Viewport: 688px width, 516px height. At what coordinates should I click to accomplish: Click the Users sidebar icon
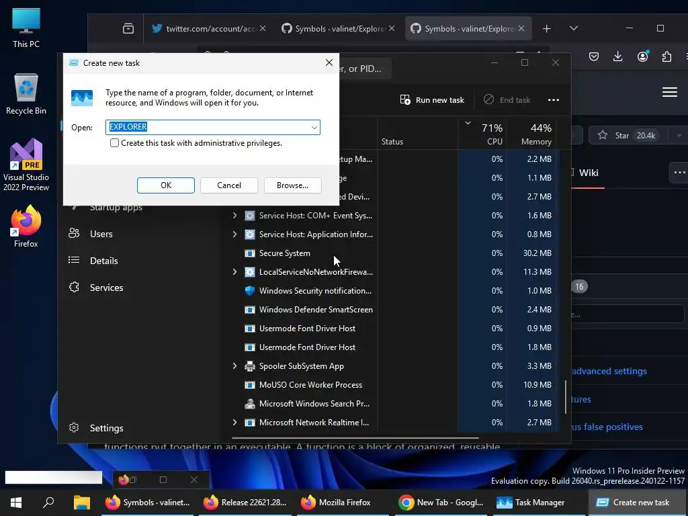[x=74, y=233]
